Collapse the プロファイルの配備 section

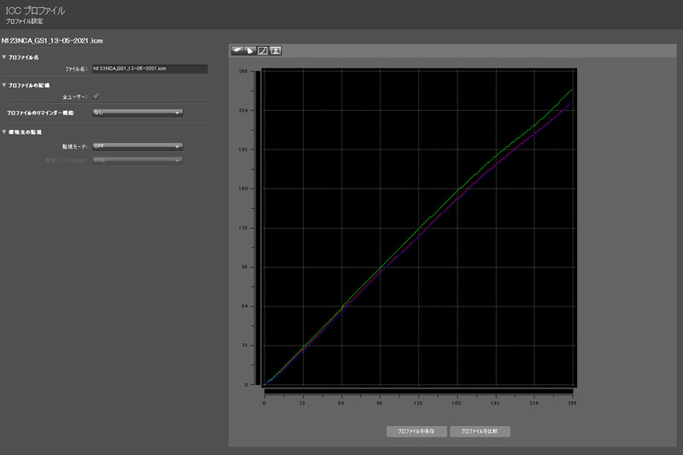pyautogui.click(x=4, y=85)
